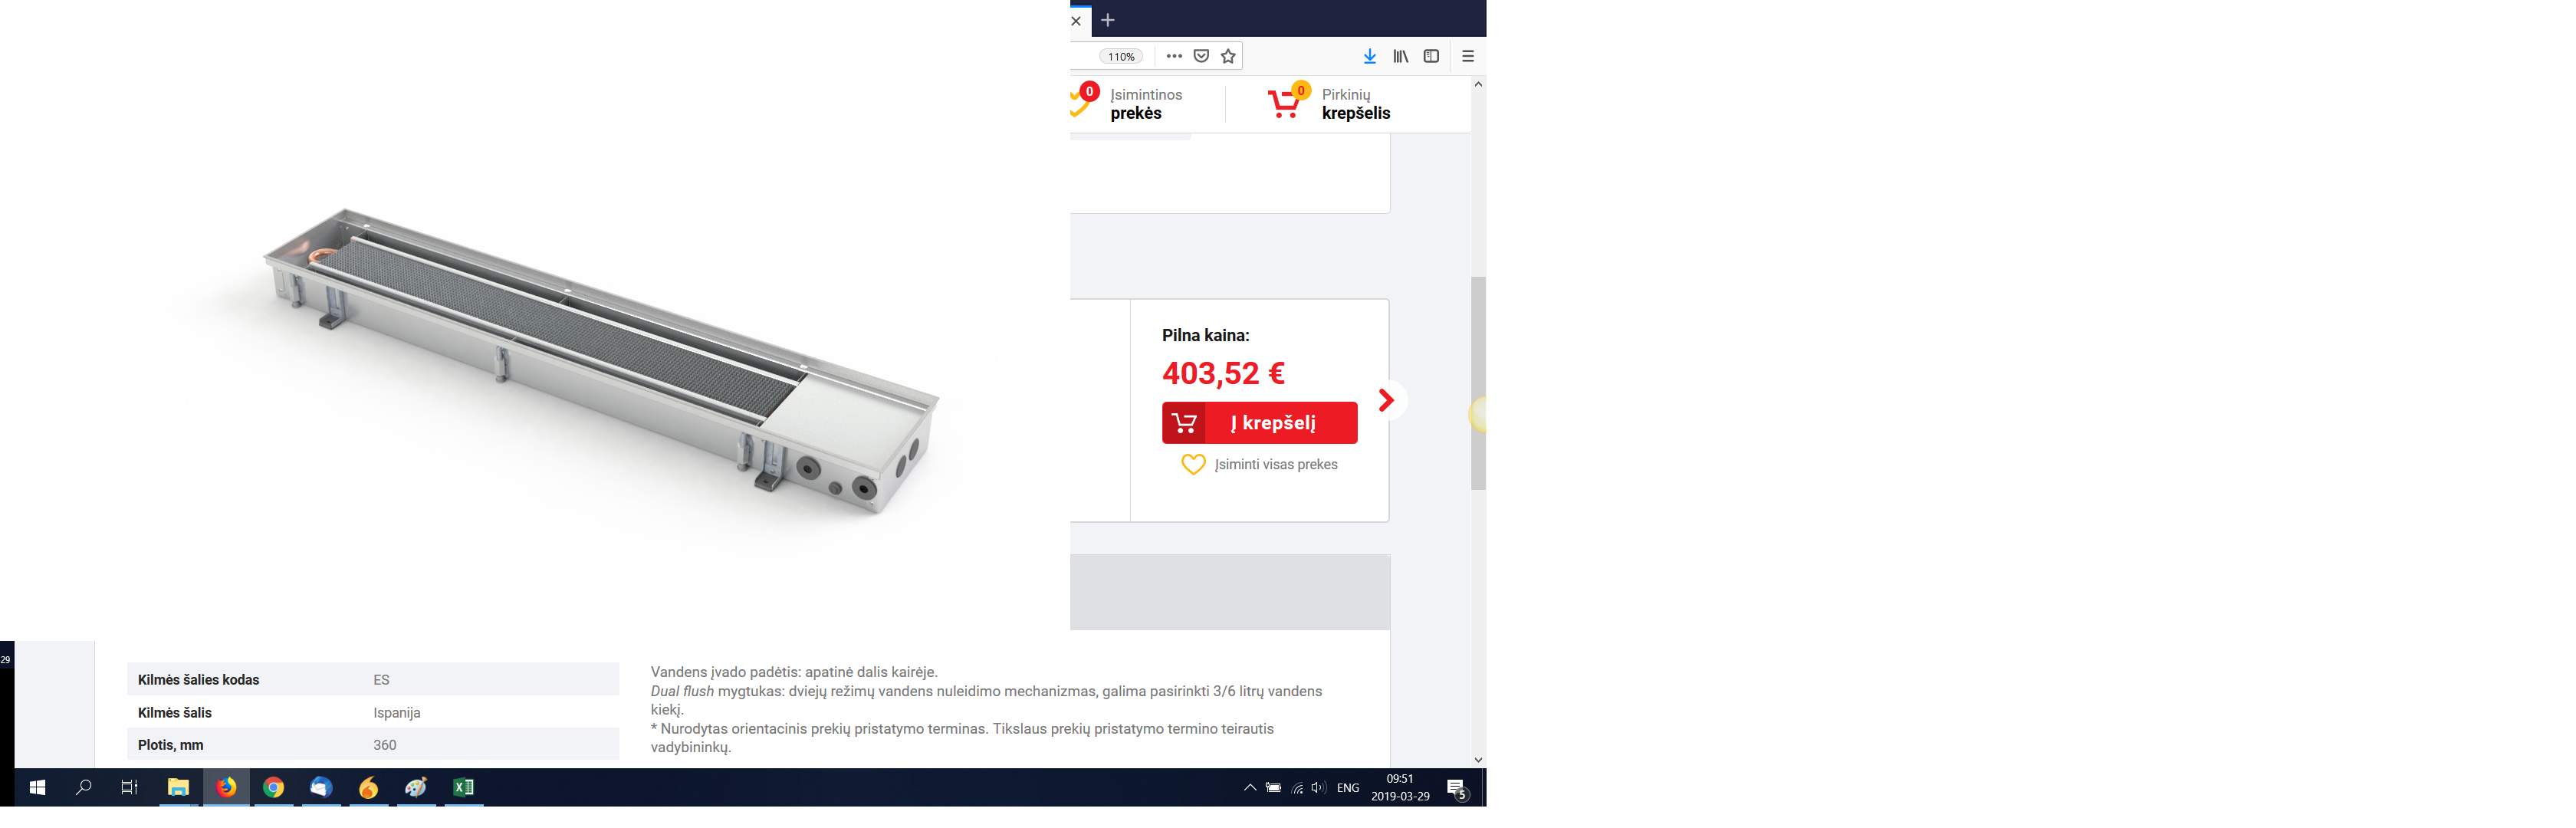Open the Firefox downloads panel
This screenshot has width=2576, height=828.
click(x=1370, y=57)
